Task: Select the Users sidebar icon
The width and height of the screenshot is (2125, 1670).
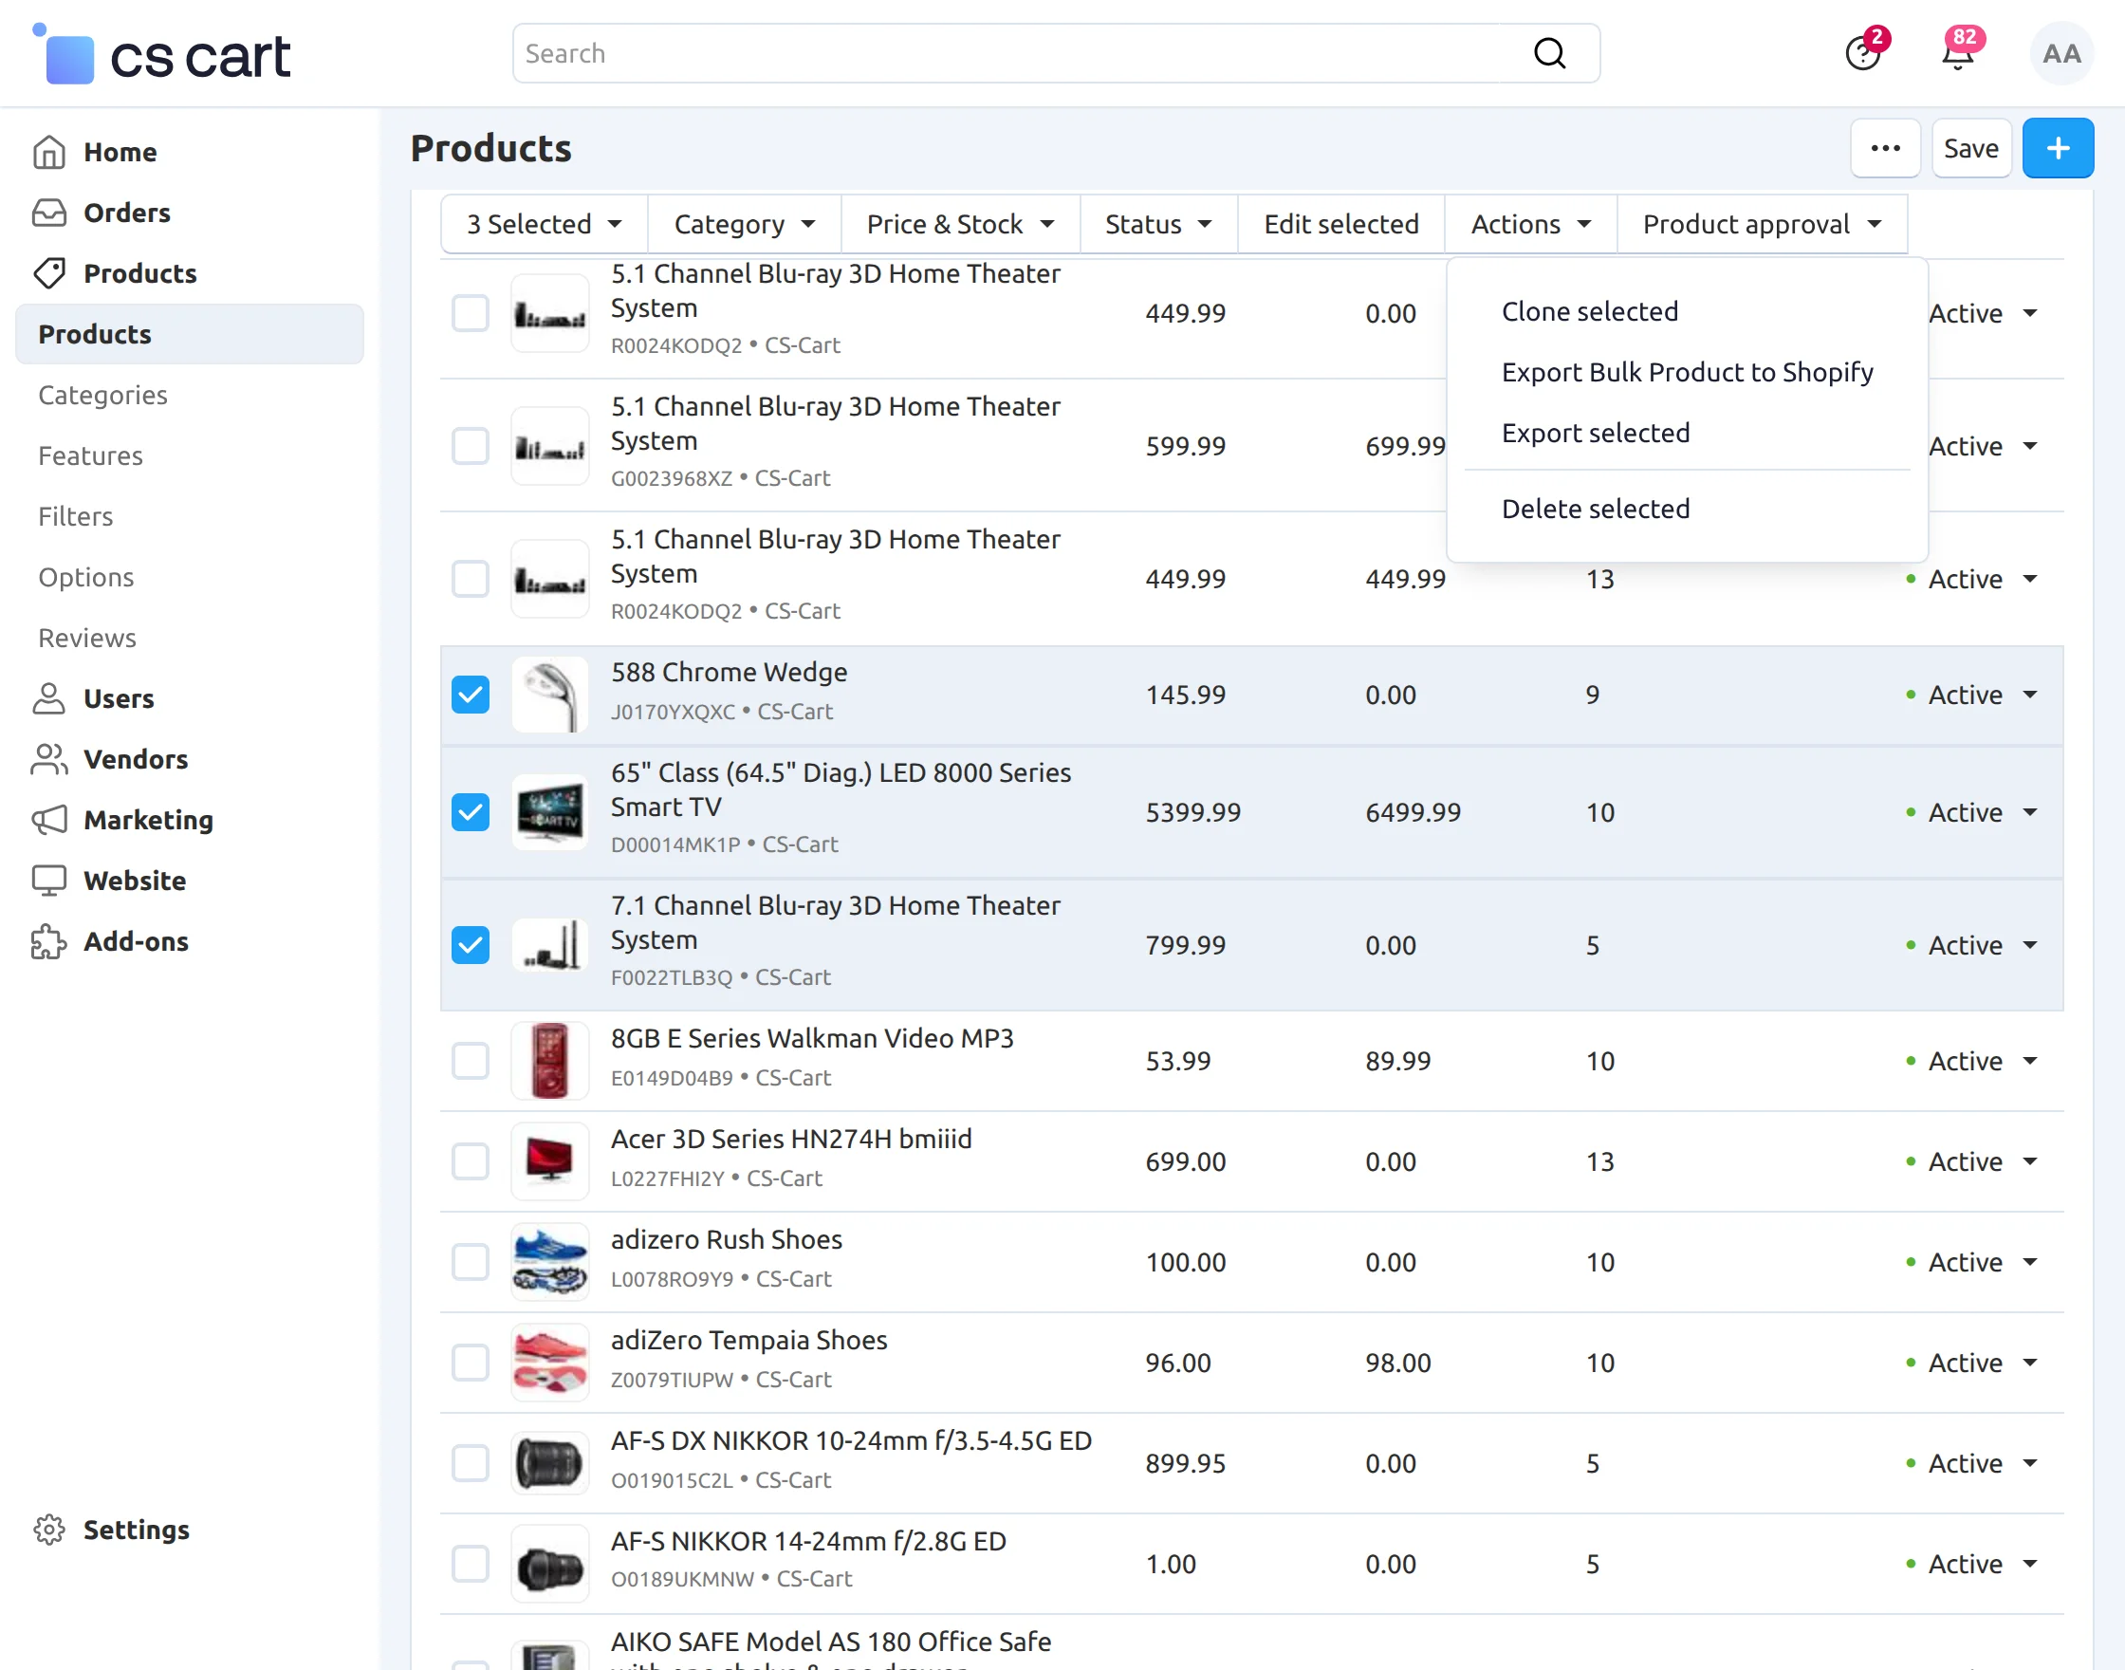Action: [49, 698]
